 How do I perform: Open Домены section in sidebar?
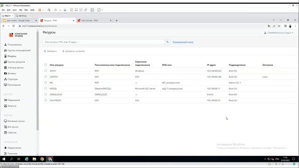[x=10, y=73]
